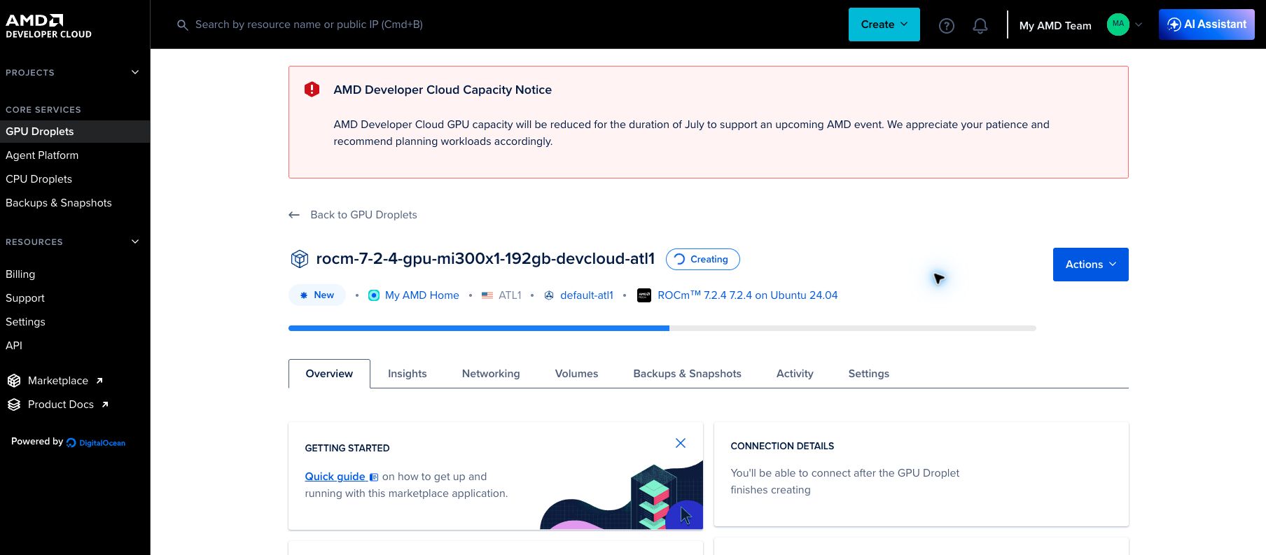Click the Quick guide document icon

[x=374, y=477]
